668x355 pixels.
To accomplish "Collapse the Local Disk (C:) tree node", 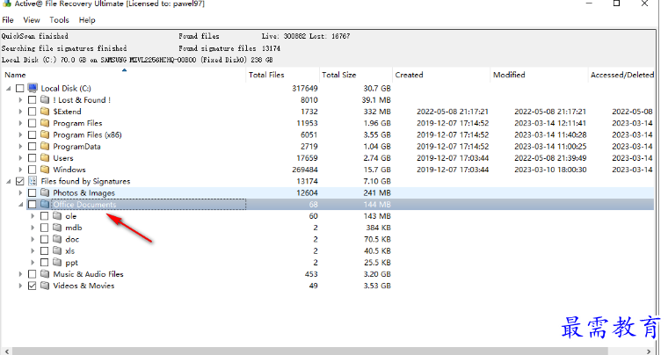I will coord(9,88).
